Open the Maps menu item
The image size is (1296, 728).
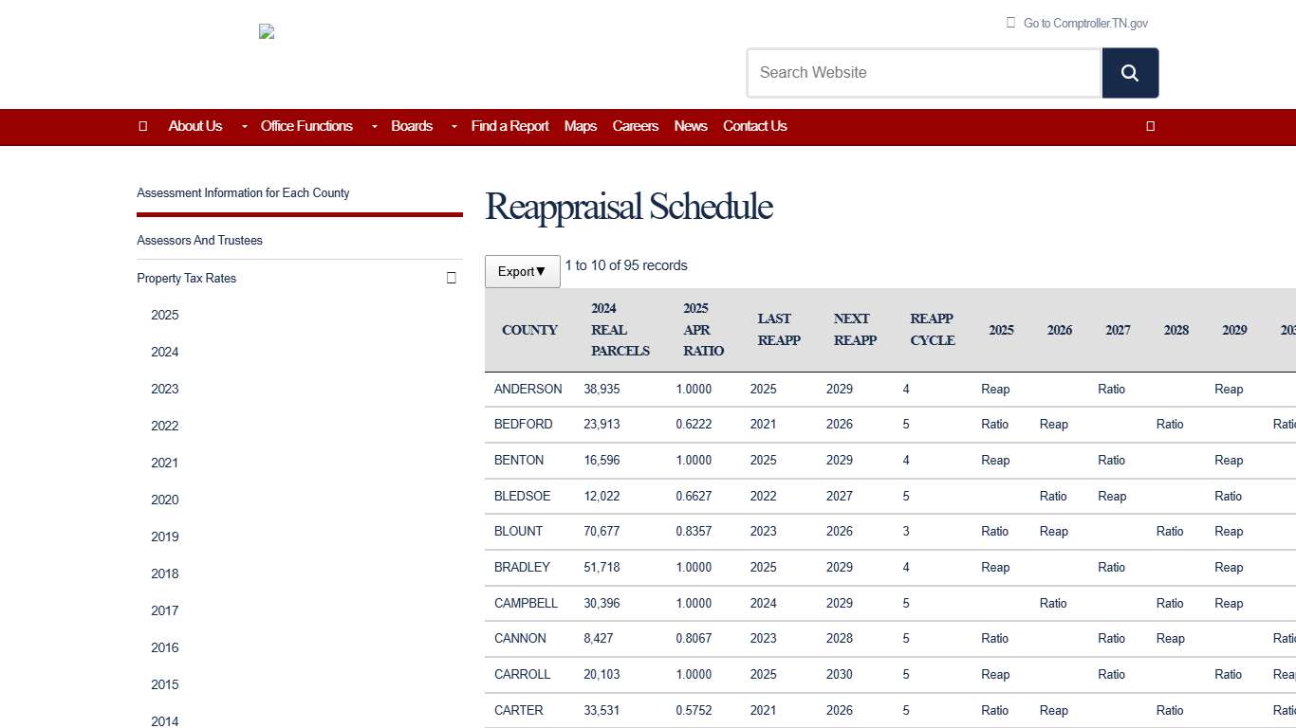click(580, 126)
